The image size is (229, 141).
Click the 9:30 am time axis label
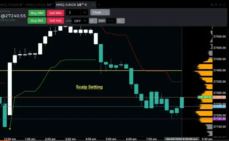(x=207, y=139)
